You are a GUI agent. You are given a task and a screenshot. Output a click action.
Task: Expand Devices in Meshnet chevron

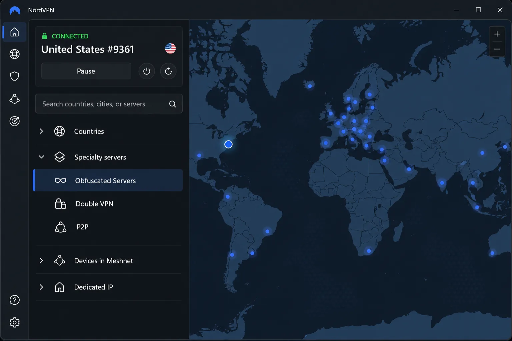[x=41, y=260]
